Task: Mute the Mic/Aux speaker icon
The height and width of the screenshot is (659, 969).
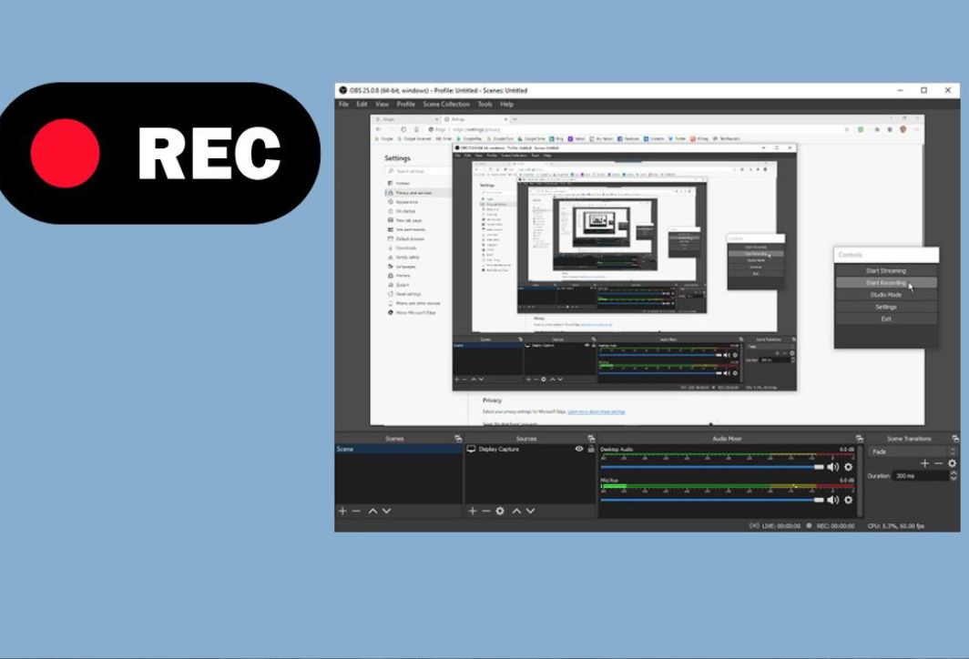Action: pyautogui.click(x=832, y=500)
